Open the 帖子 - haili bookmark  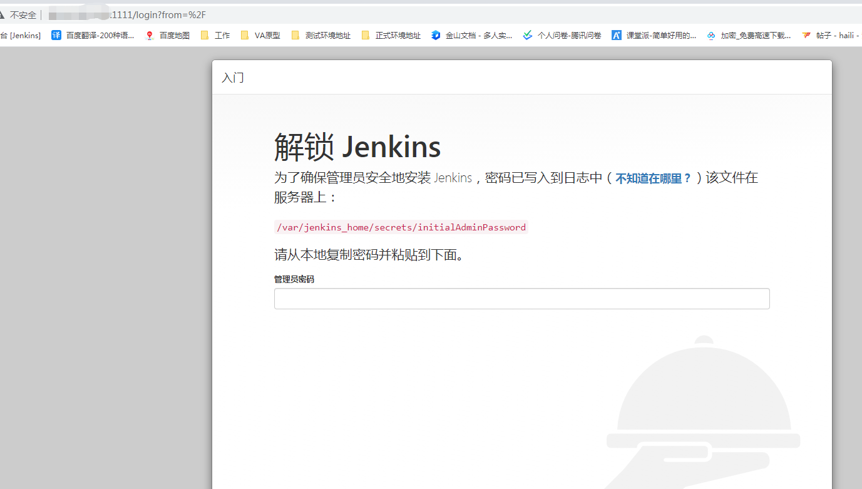coord(831,36)
